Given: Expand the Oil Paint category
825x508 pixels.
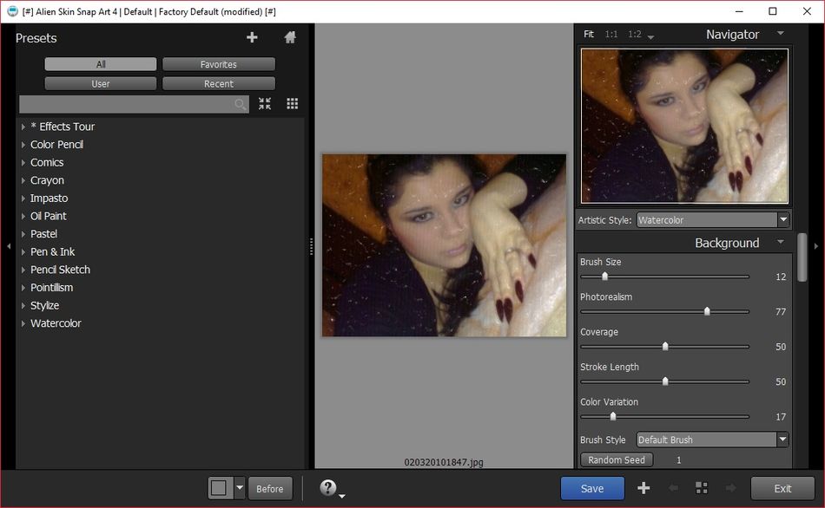Looking at the screenshot, I should point(23,216).
